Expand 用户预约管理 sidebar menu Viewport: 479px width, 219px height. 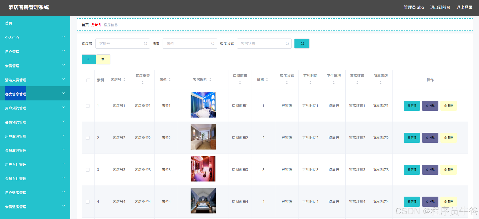35,108
